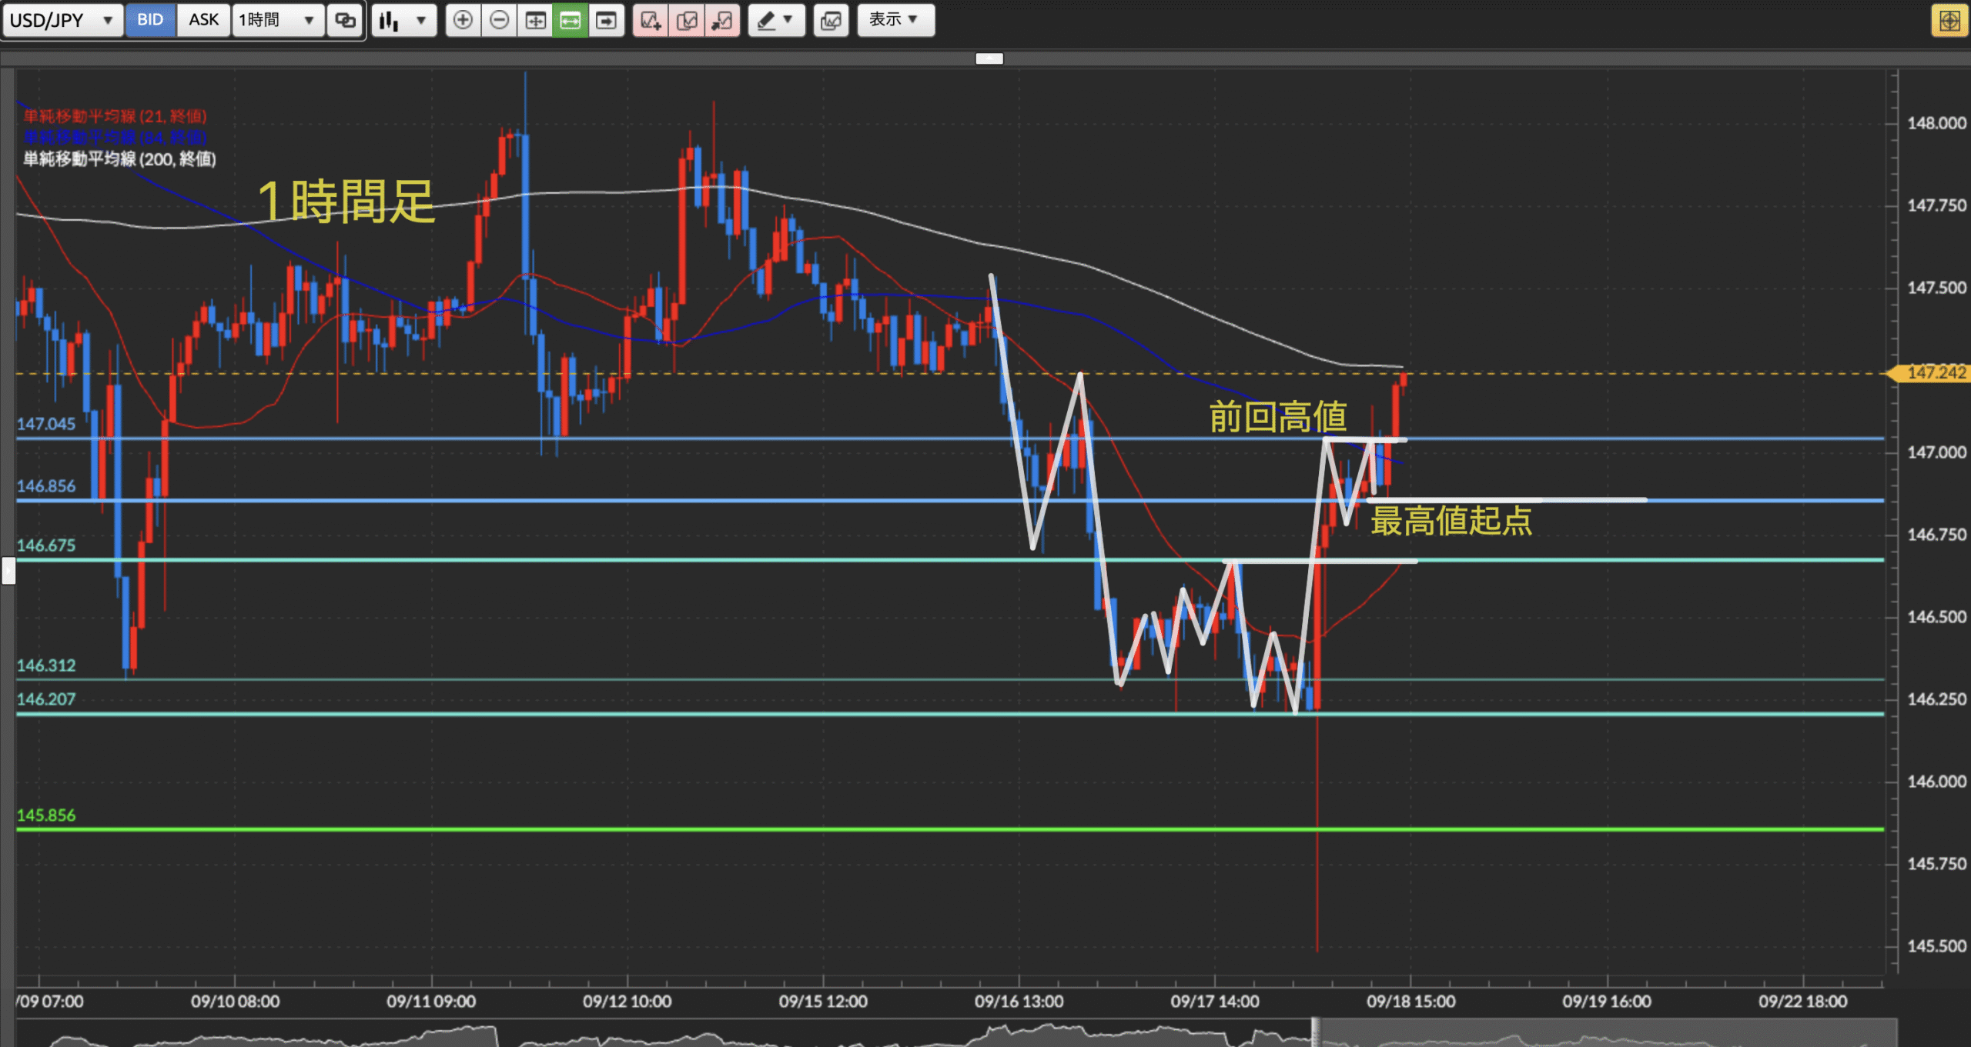Click the blue SMA (84, 終値) indicator label

115,137
